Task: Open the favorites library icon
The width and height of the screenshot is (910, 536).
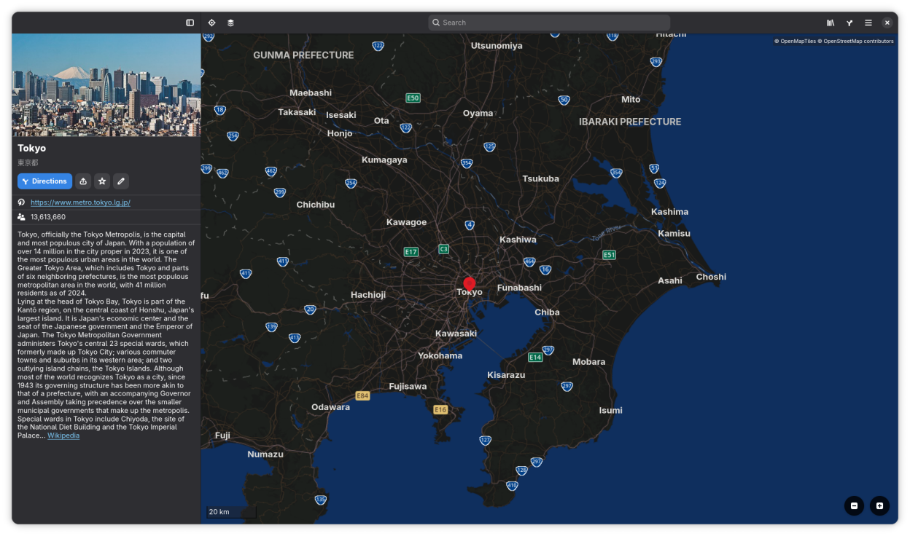Action: point(831,23)
